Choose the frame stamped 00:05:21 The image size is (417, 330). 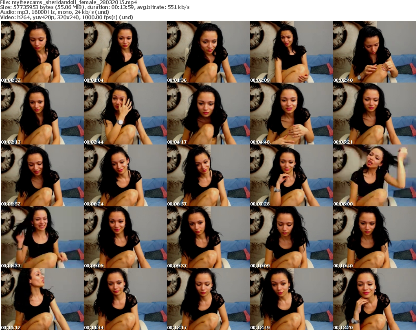coord(375,114)
